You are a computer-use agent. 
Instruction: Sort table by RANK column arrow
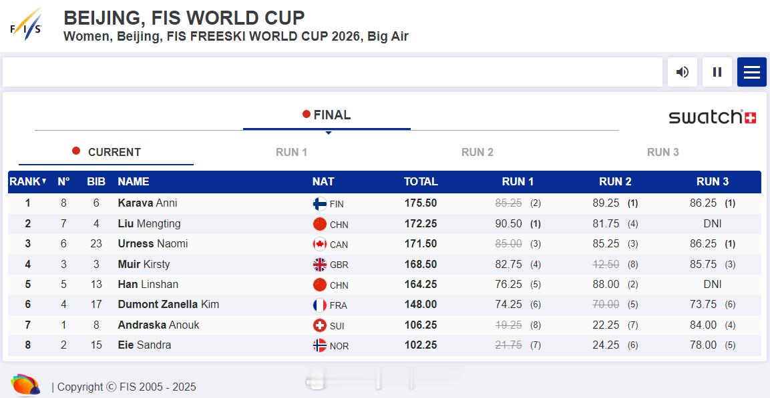(x=44, y=181)
